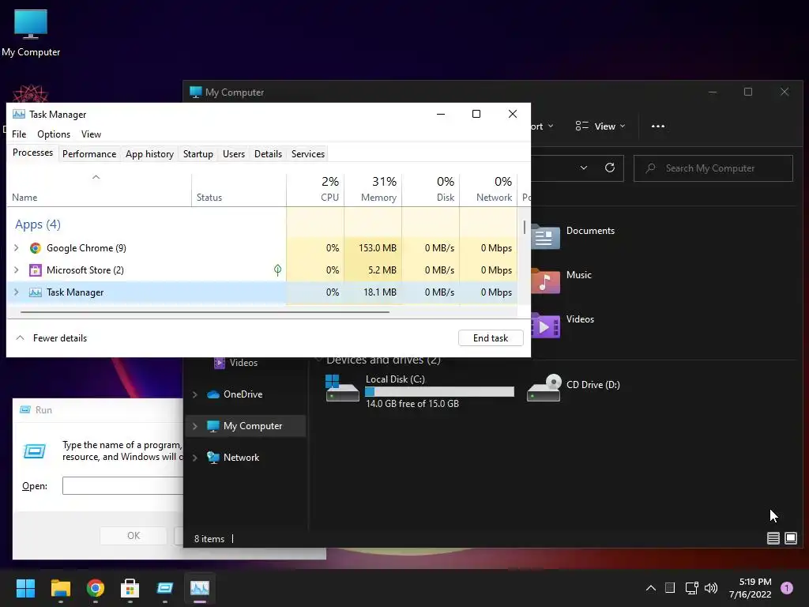
Task: Expand Network in the navigation pane
Action: coord(194,458)
